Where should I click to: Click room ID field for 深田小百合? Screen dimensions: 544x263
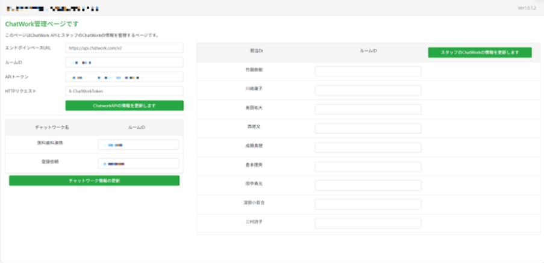[x=367, y=204]
